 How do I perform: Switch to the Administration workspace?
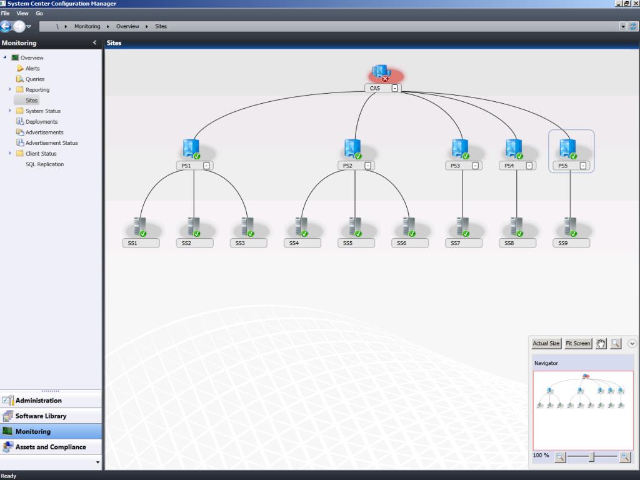[51, 401]
